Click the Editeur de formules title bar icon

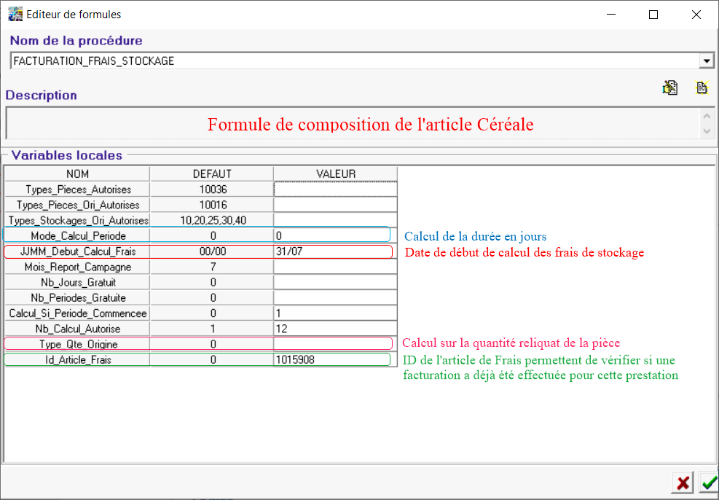pyautogui.click(x=15, y=14)
